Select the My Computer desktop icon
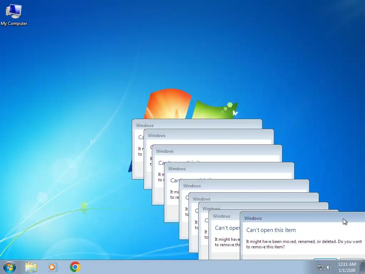 pyautogui.click(x=14, y=14)
